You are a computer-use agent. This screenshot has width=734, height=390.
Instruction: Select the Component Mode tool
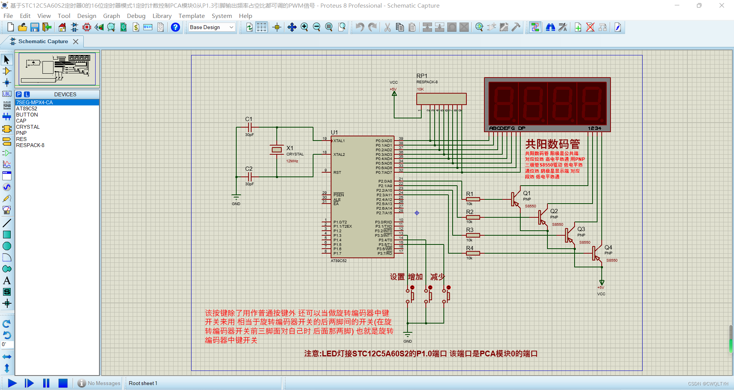click(7, 71)
